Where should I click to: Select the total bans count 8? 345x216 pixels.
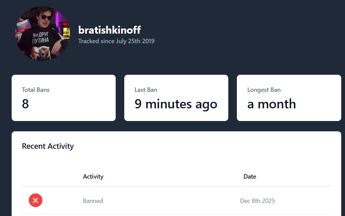[x=25, y=104]
